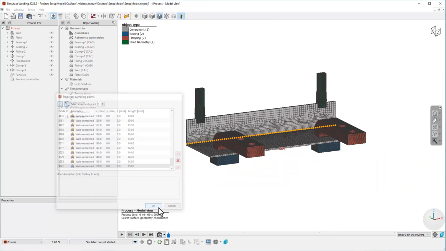Click the green Fixed Geometry legend swatch

125,42
